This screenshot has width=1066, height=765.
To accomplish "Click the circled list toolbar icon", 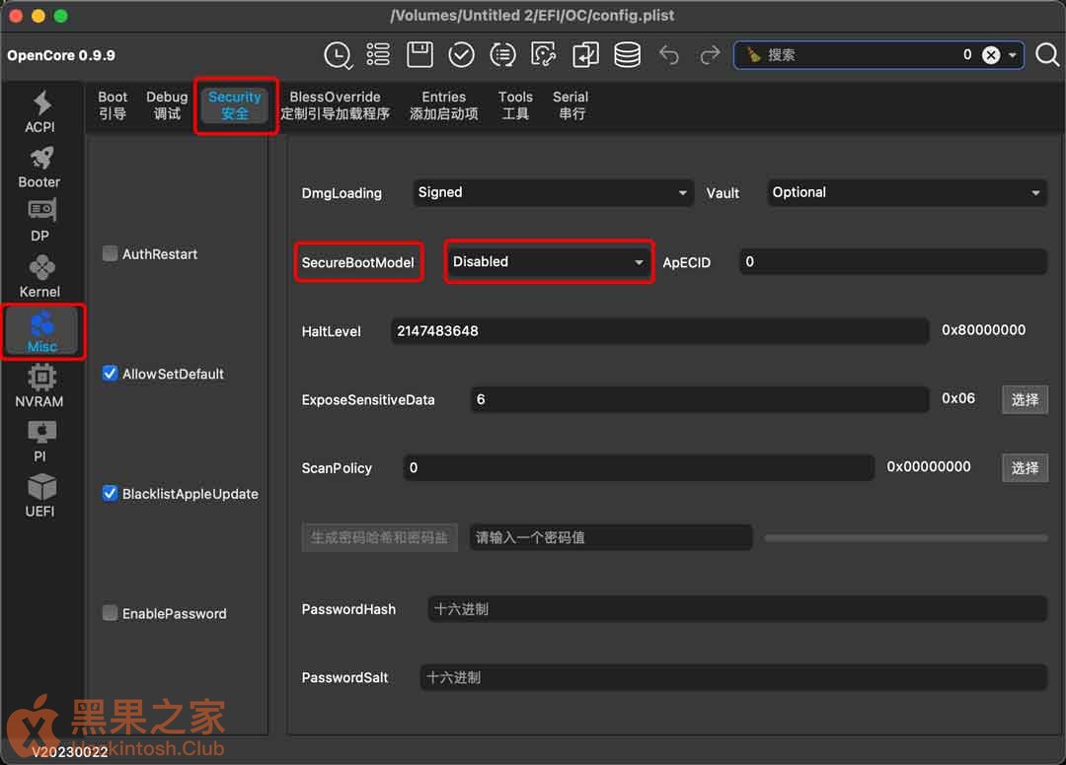I will tap(502, 55).
